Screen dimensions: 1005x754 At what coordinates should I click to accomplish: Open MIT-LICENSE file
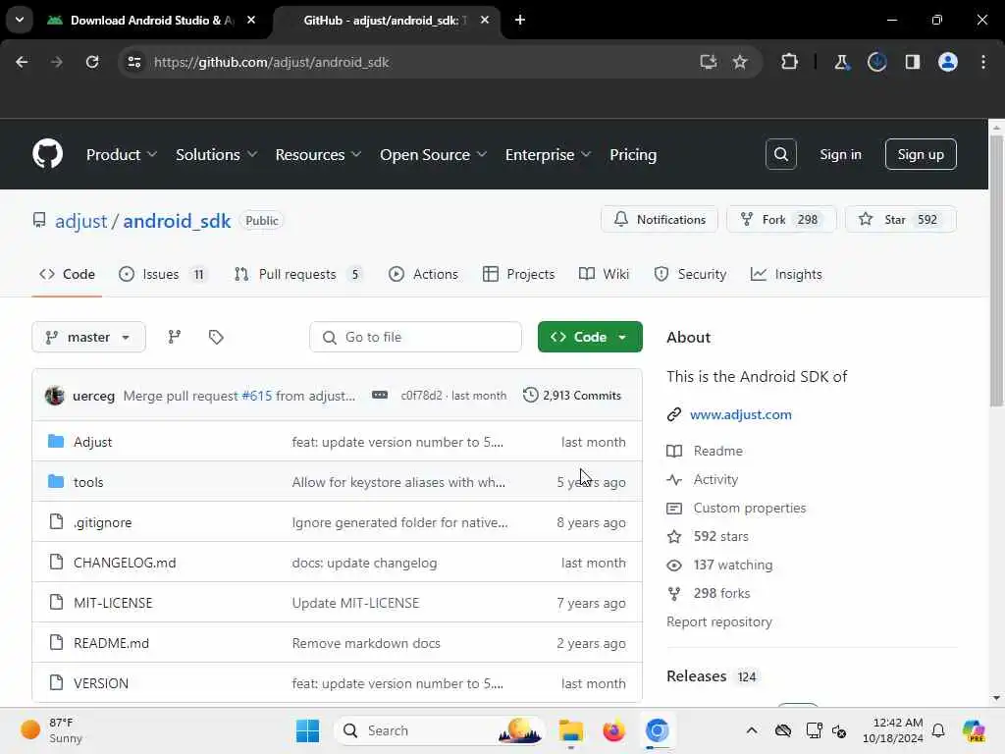coord(113,603)
